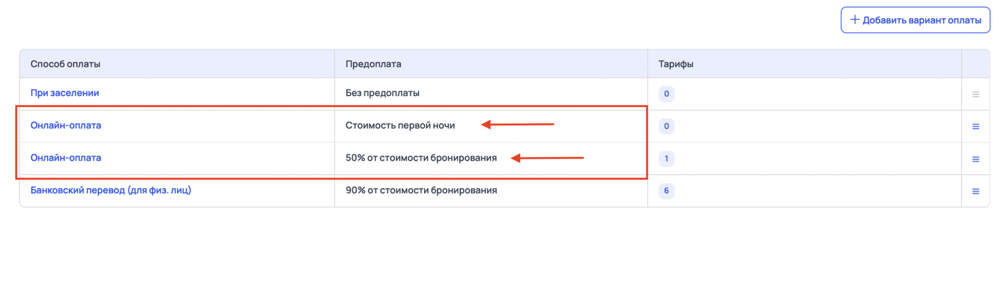Click reorder handle for the 50% 'Онлайн-оплата' row
The image size is (1003, 286).
tap(975, 159)
